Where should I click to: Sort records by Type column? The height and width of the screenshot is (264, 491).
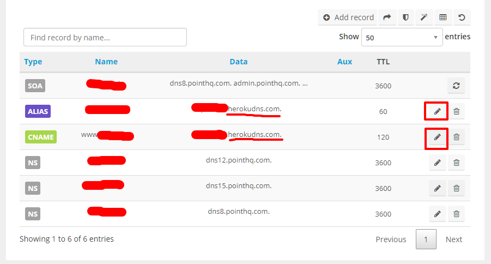tap(33, 62)
